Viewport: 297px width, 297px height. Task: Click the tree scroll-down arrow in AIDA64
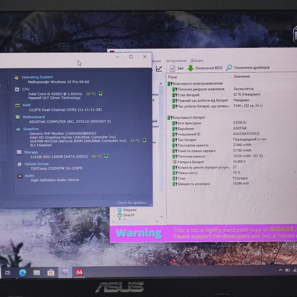tap(162, 216)
